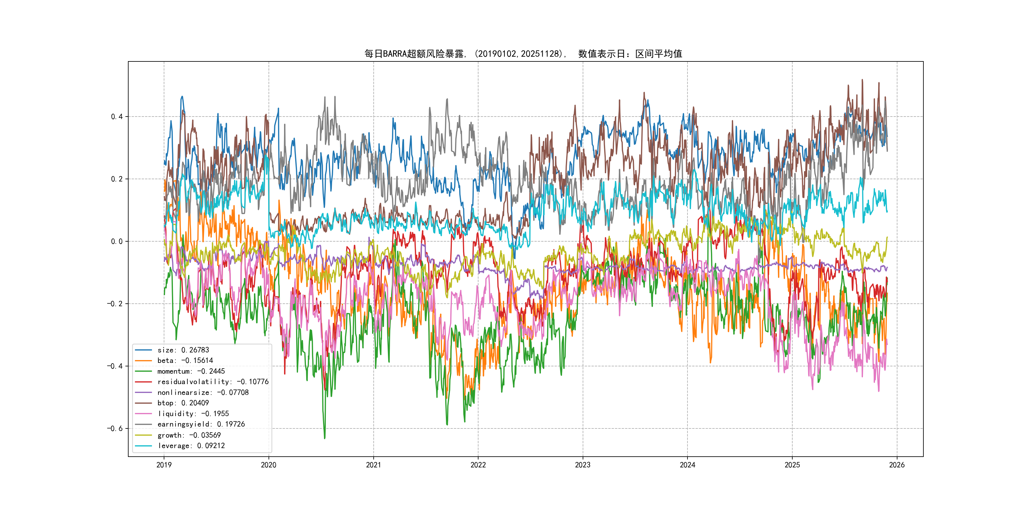Select the 'liquidity: -0.1955' legend label
The width and height of the screenshot is (1026, 513).
pos(193,414)
